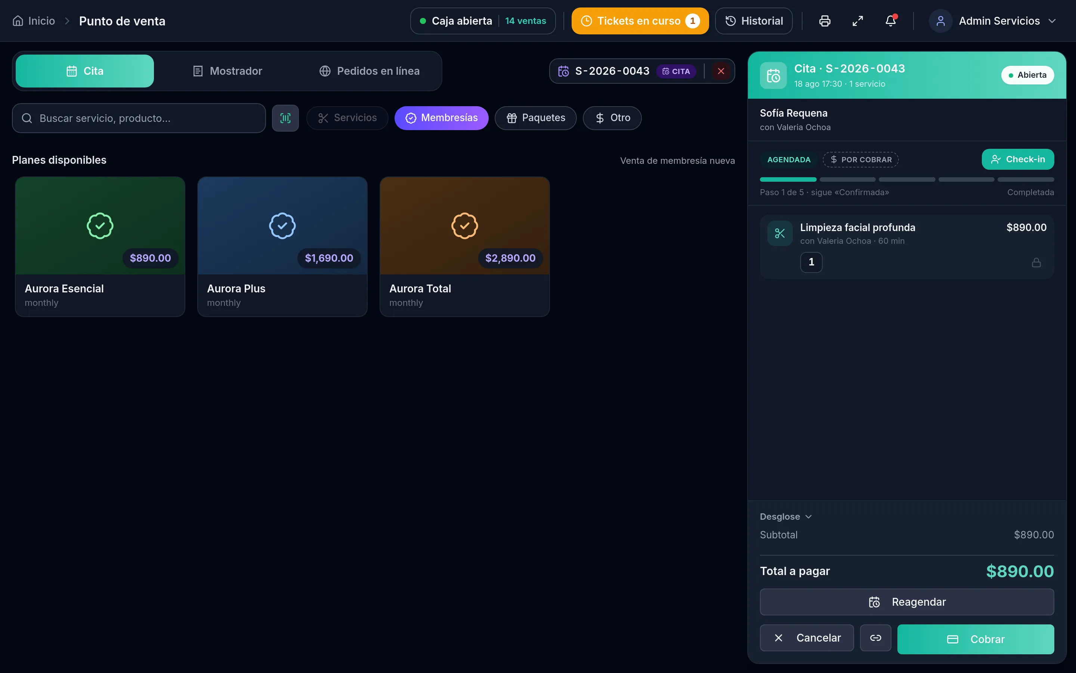Open Caja abierta status pill
This screenshot has width=1076, height=673.
pos(483,21)
